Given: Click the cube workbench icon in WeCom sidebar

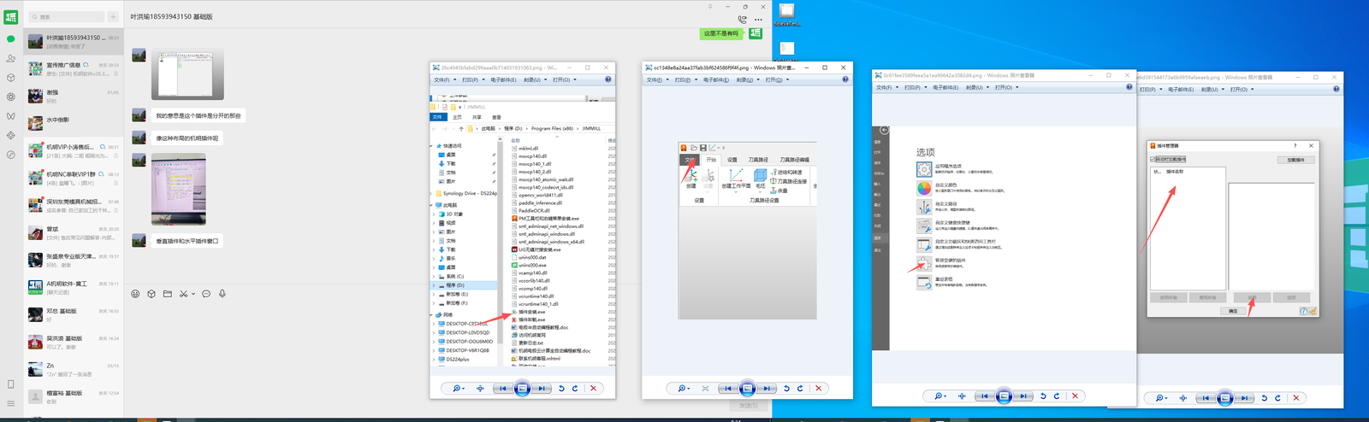Looking at the screenshot, I should tap(10, 78).
